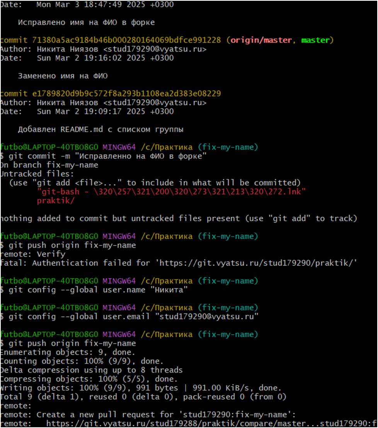Click the 'Writing objects: 100%' output line
Viewport: 378px width, 428px height.
141,388
